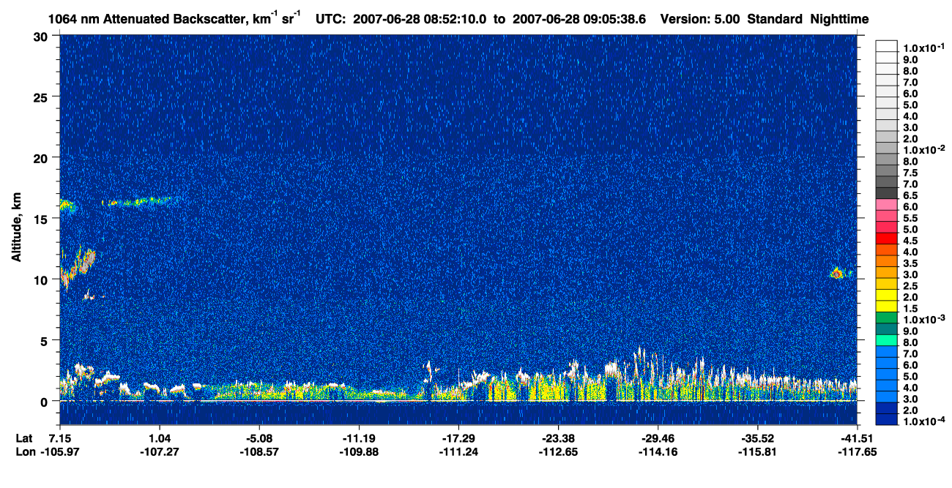
Task: Click the altitude tick label '25'
Action: [x=42, y=97]
